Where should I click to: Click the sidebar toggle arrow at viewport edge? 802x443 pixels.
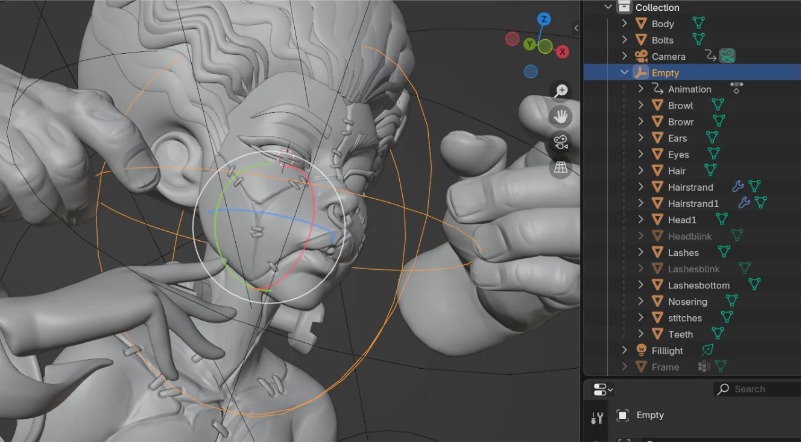tap(576, 28)
